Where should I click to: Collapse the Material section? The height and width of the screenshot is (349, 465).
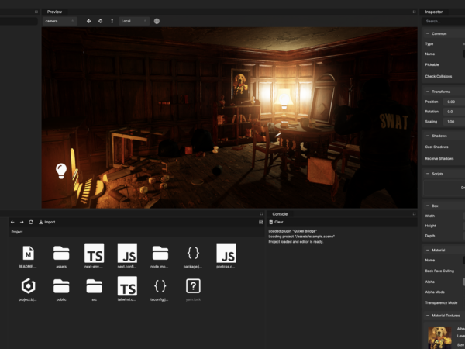[428, 251]
